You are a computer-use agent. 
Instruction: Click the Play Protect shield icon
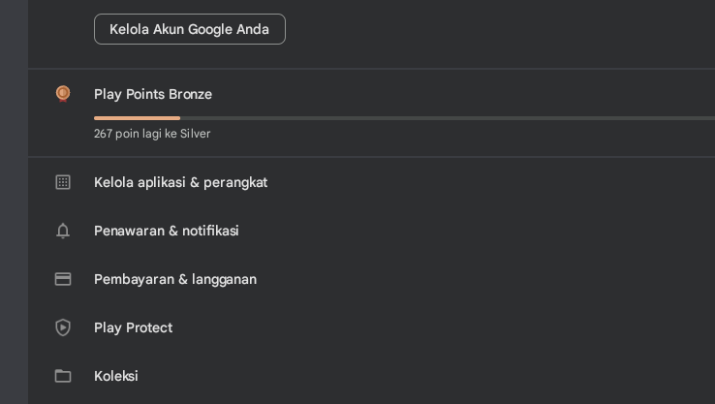click(x=63, y=327)
